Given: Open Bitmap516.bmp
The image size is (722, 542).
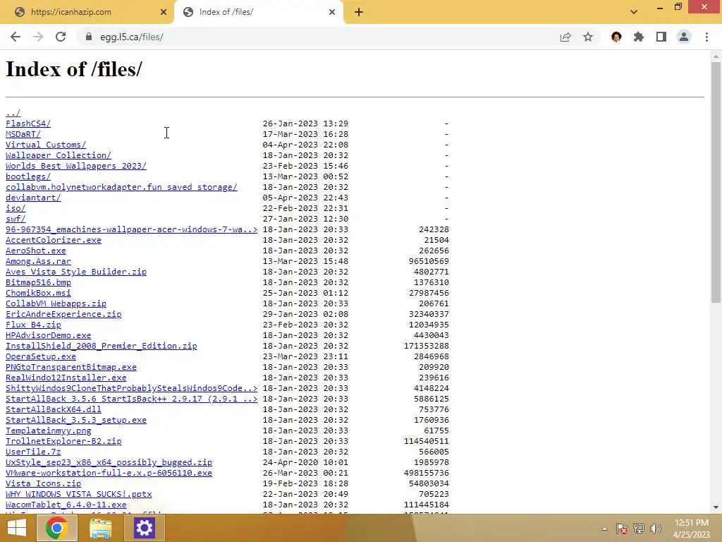Looking at the screenshot, I should [38, 282].
